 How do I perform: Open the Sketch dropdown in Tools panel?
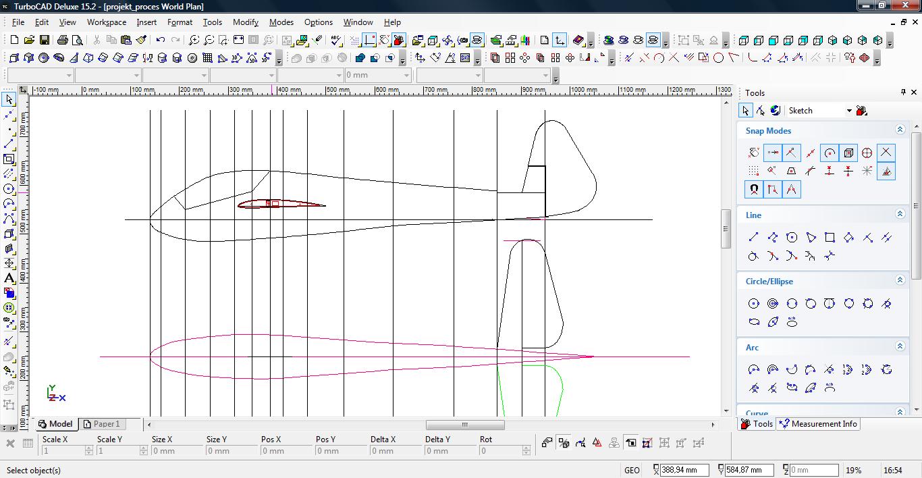pyautogui.click(x=848, y=111)
